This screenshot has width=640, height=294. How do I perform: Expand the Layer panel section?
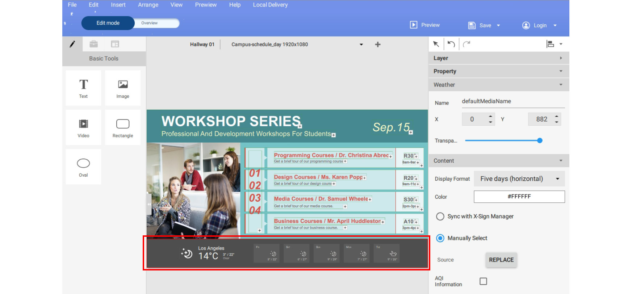pyautogui.click(x=498, y=58)
